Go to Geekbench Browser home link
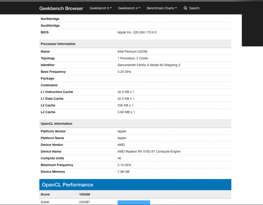263x205 pixels. pyautogui.click(x=61, y=8)
